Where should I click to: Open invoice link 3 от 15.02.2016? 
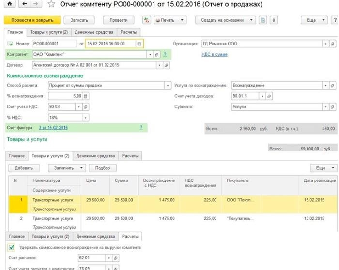click(x=53, y=128)
